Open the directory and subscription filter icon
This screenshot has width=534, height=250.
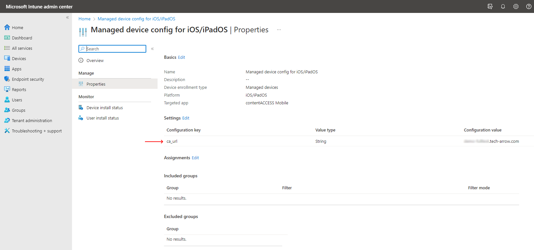pyautogui.click(x=490, y=6)
